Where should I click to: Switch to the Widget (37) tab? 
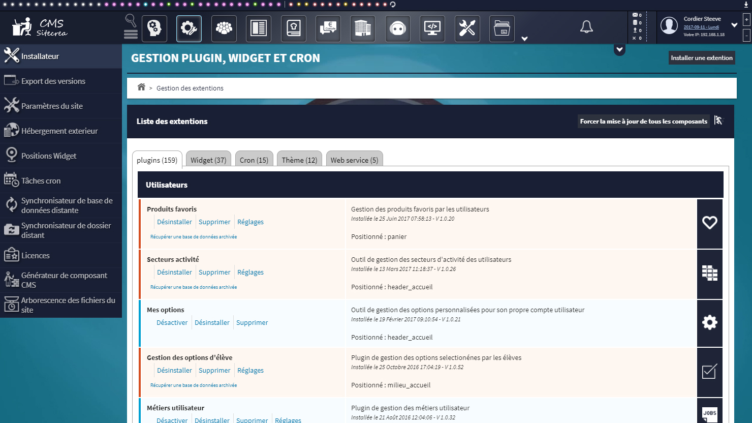click(208, 160)
